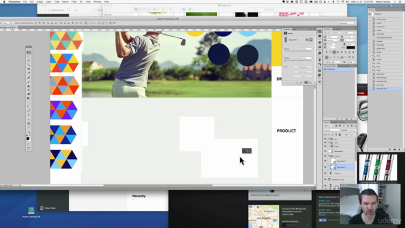
Task: Click the Color Range button
Action: point(303,72)
